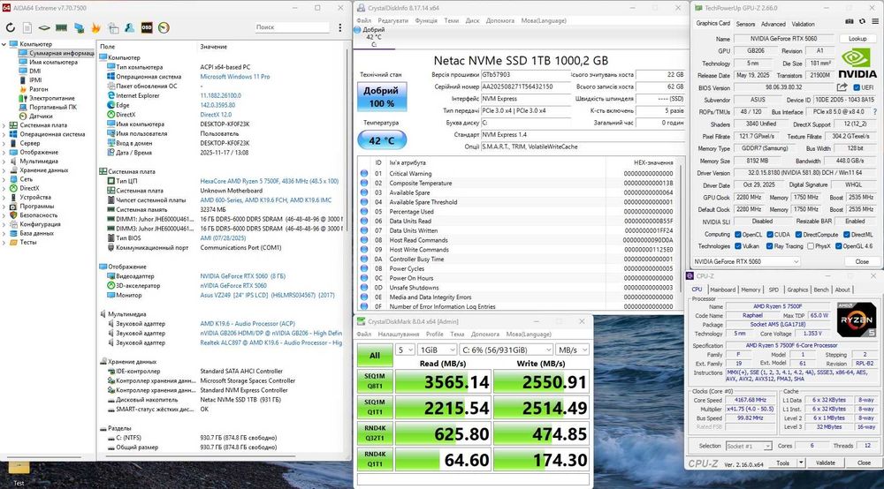Open CrystalDiskMark MB/s unit dropdown
This screenshot has height=489, width=884.
click(x=572, y=350)
